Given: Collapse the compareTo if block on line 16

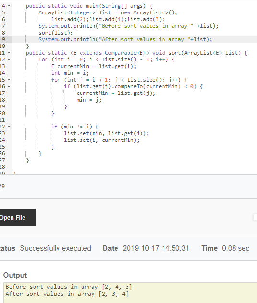Looking at the screenshot, I should coord(9,87).
